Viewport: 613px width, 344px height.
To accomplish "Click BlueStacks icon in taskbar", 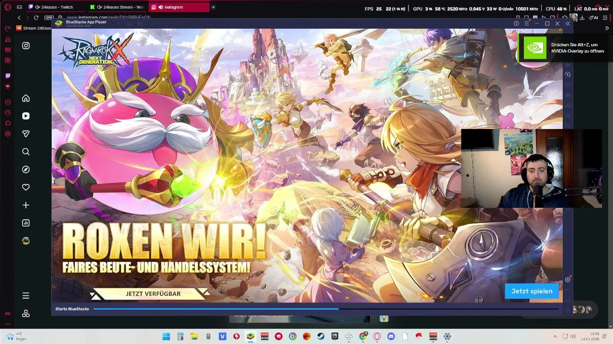I will click(250, 336).
